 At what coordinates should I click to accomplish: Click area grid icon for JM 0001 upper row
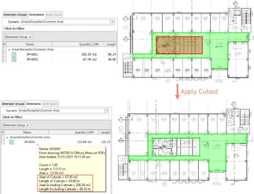(14, 54)
